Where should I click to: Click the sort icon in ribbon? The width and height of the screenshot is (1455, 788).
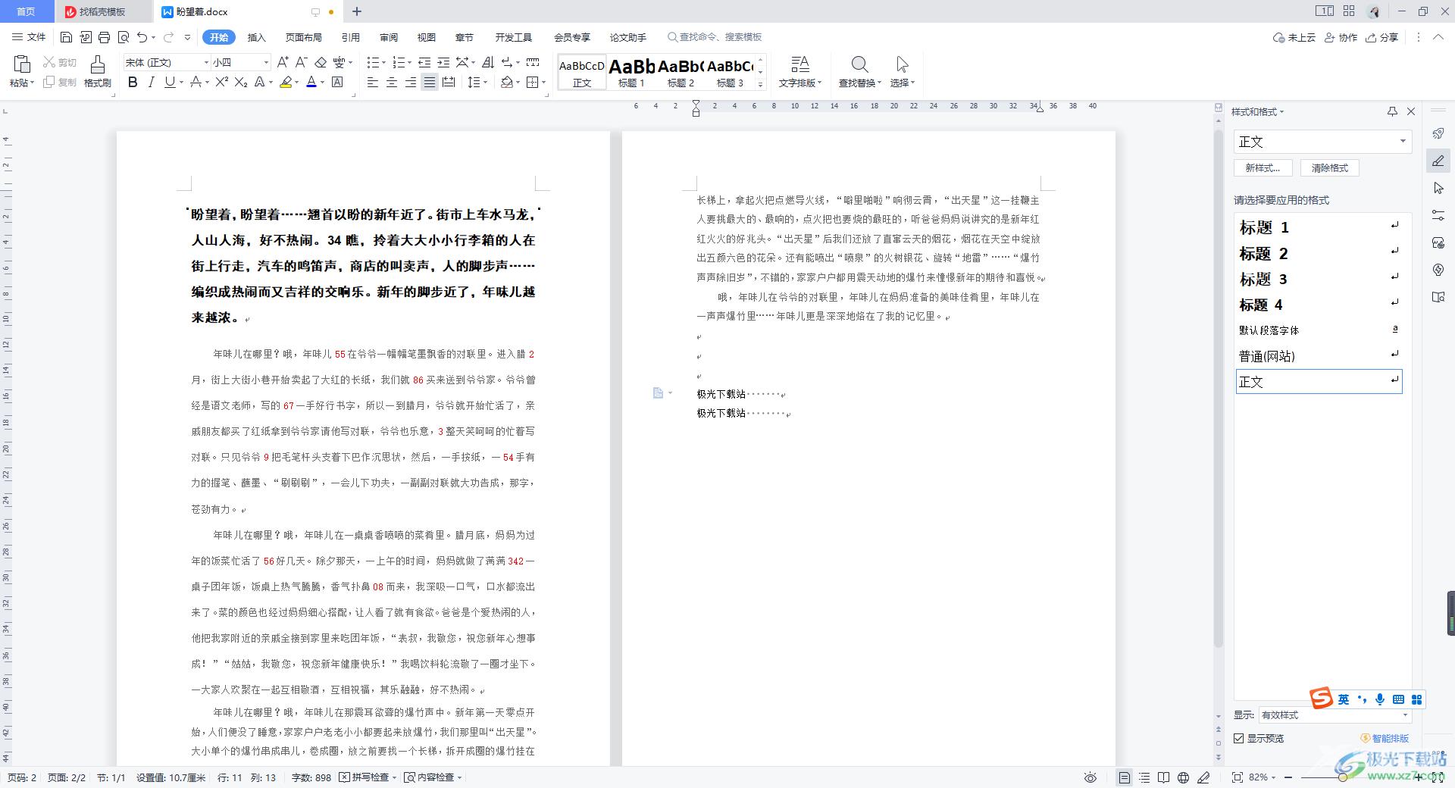point(488,62)
